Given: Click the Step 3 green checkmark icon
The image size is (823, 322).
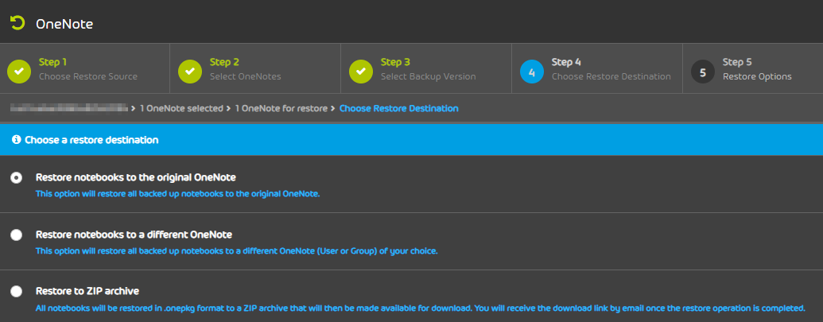Looking at the screenshot, I should (x=361, y=71).
